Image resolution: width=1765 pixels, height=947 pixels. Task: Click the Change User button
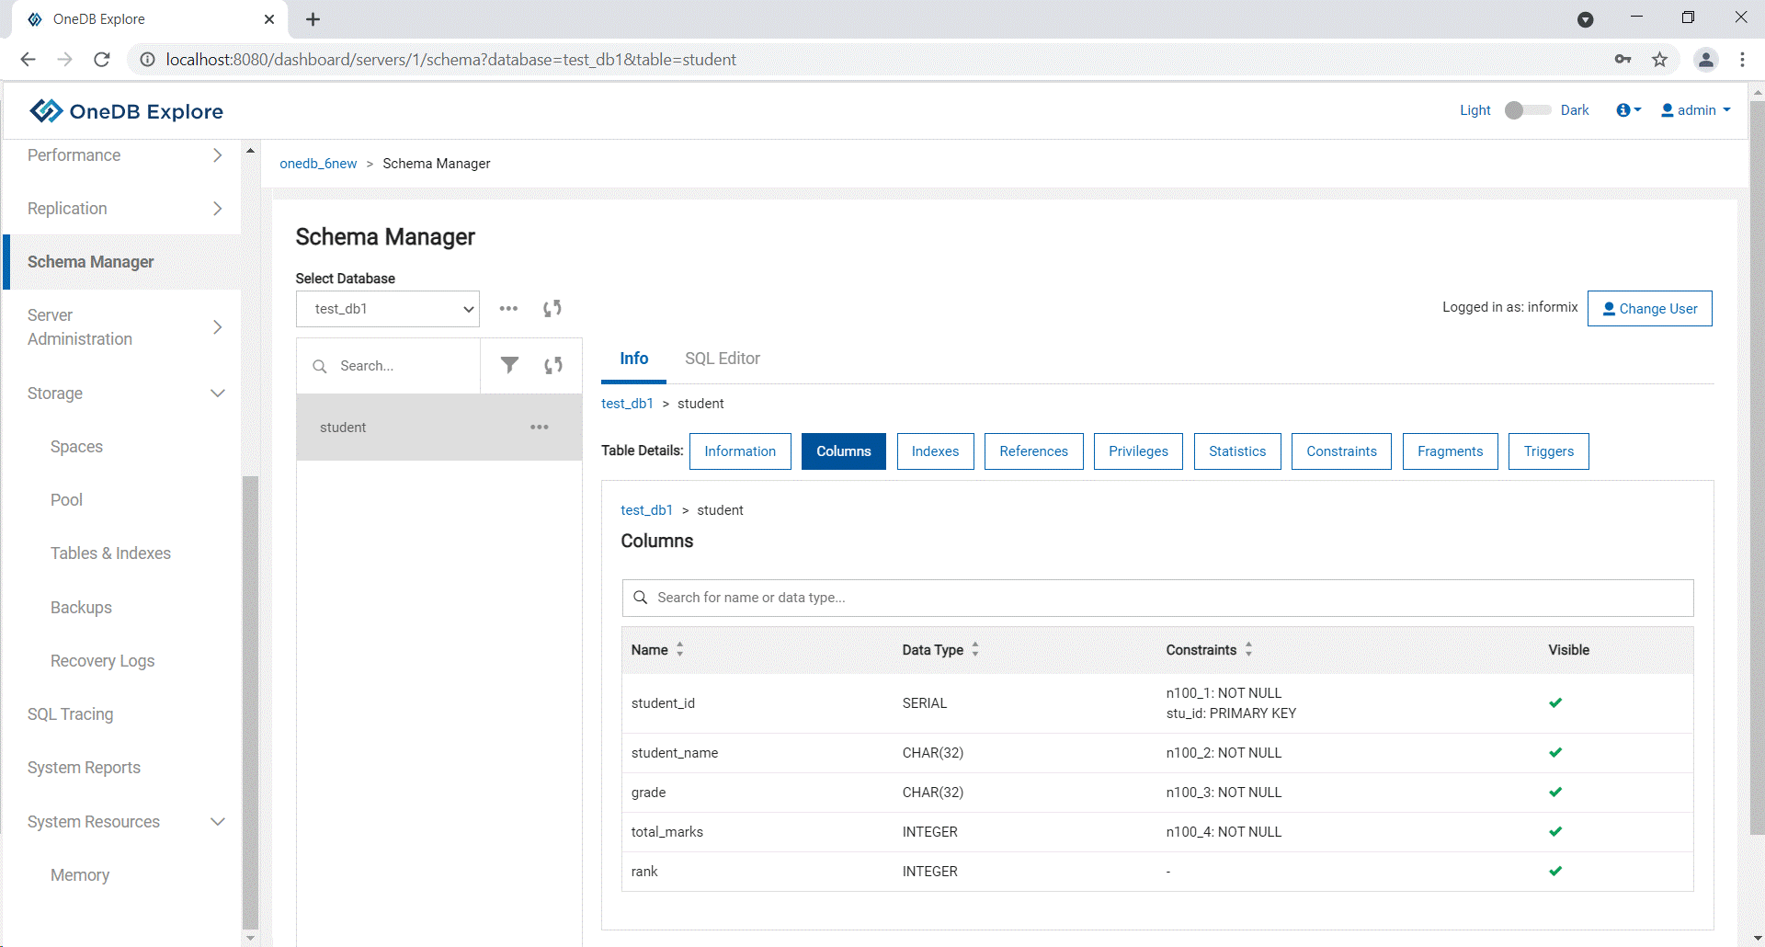[x=1649, y=309]
